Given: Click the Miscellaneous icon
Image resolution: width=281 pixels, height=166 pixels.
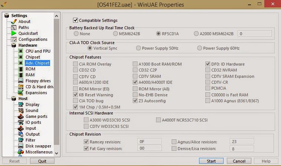Looking at the screenshot, I should pos(21,152).
